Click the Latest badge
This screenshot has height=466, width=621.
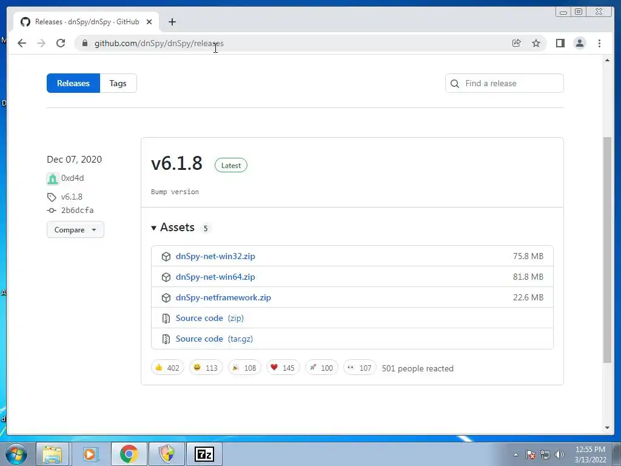click(231, 165)
